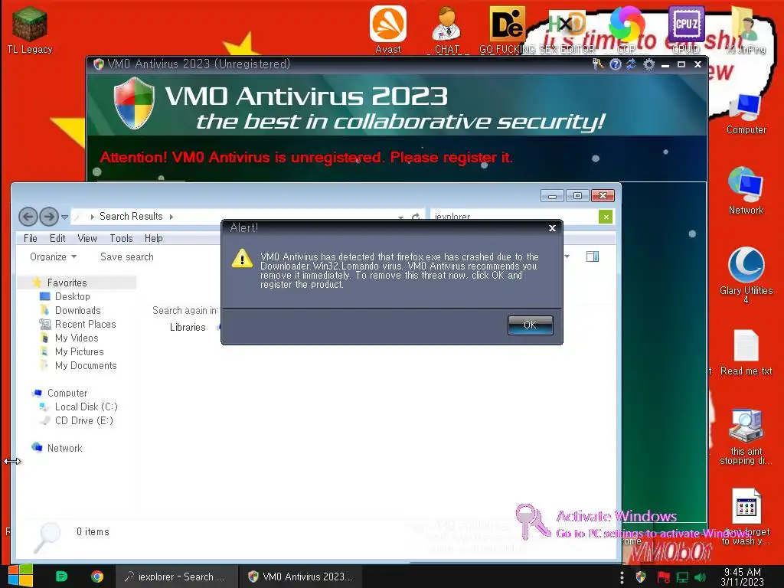Show hidden tray icons via dots
This screenshot has height=588, width=784.
622,577
